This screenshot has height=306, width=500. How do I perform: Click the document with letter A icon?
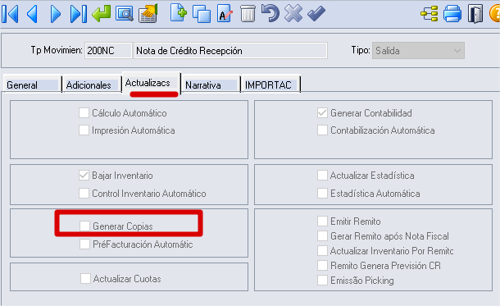click(225, 13)
